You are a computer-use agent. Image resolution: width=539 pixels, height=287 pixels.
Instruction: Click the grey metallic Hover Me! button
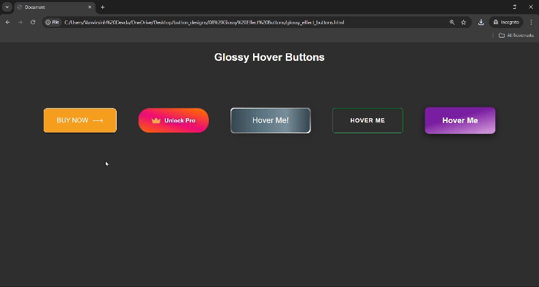(x=271, y=120)
